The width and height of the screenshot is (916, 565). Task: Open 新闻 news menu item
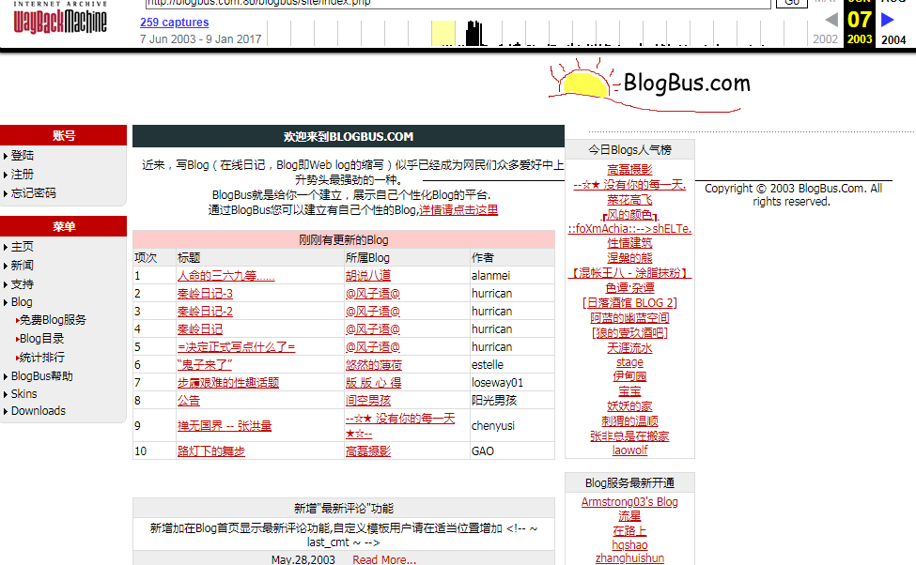(x=23, y=266)
